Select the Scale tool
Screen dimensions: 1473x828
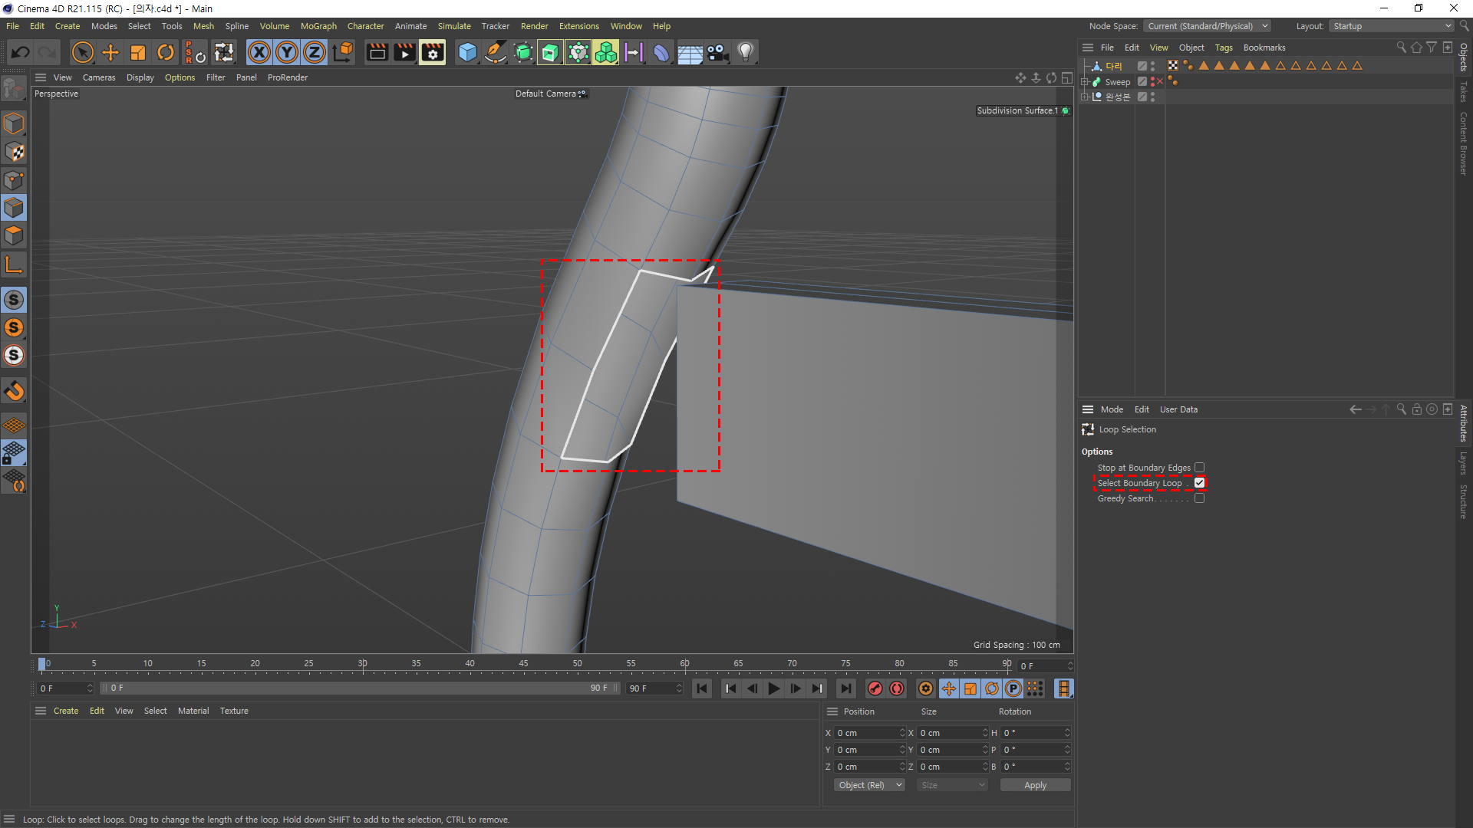(138, 53)
